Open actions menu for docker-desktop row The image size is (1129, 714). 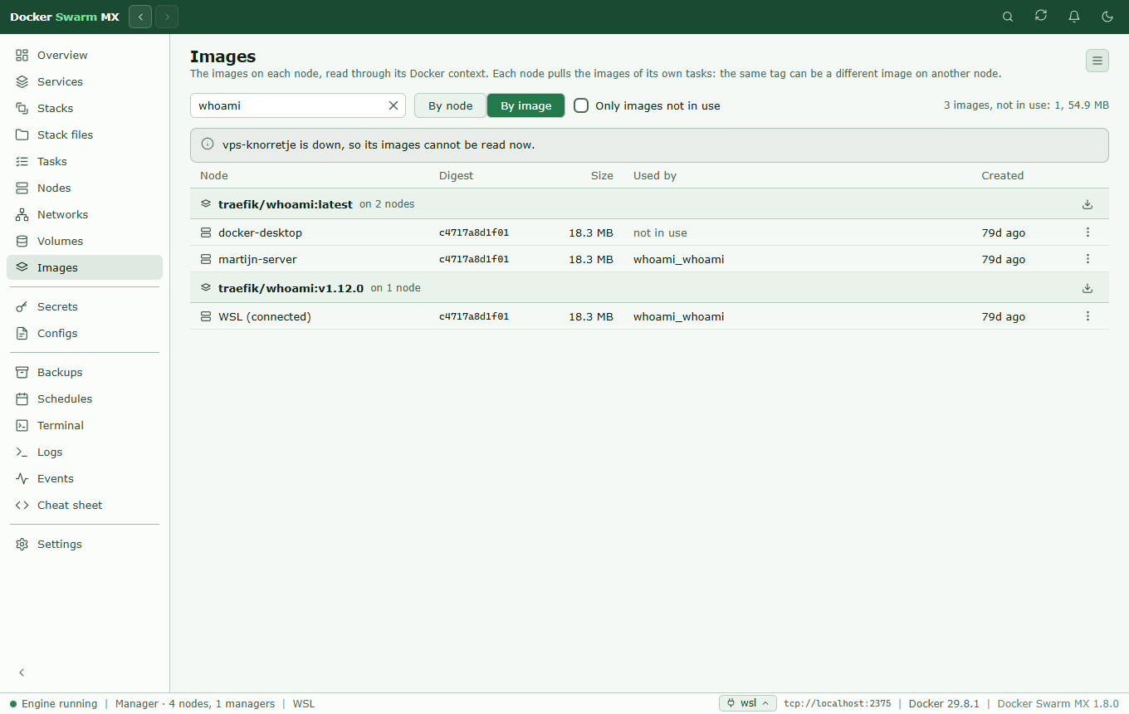(1087, 232)
